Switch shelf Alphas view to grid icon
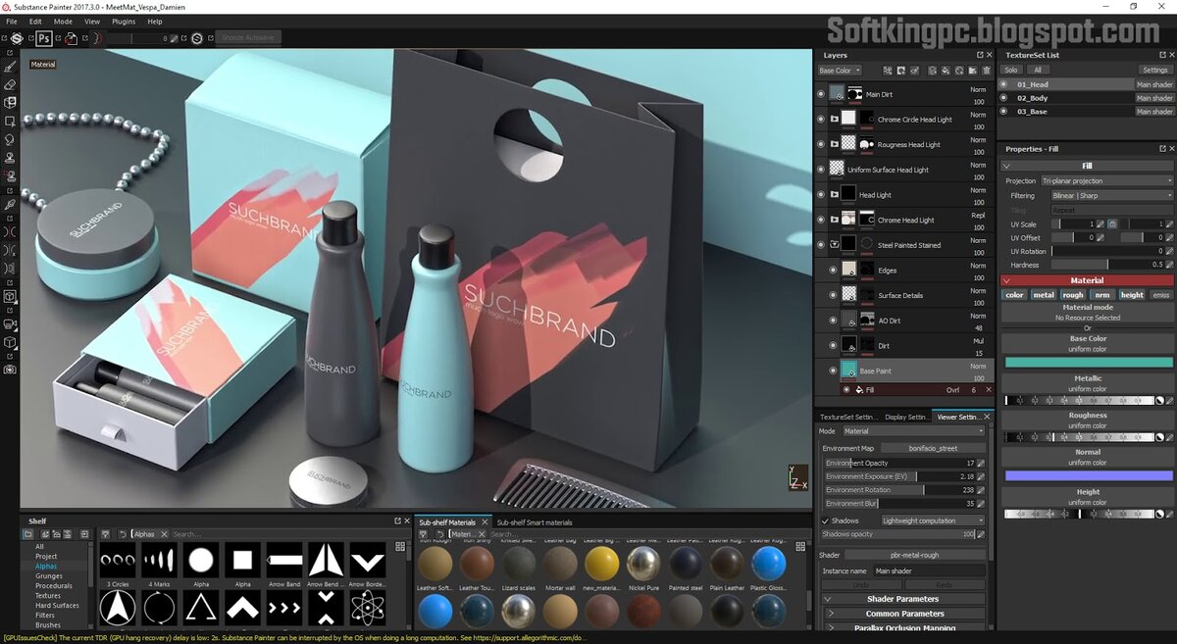1177x644 pixels. point(400,546)
